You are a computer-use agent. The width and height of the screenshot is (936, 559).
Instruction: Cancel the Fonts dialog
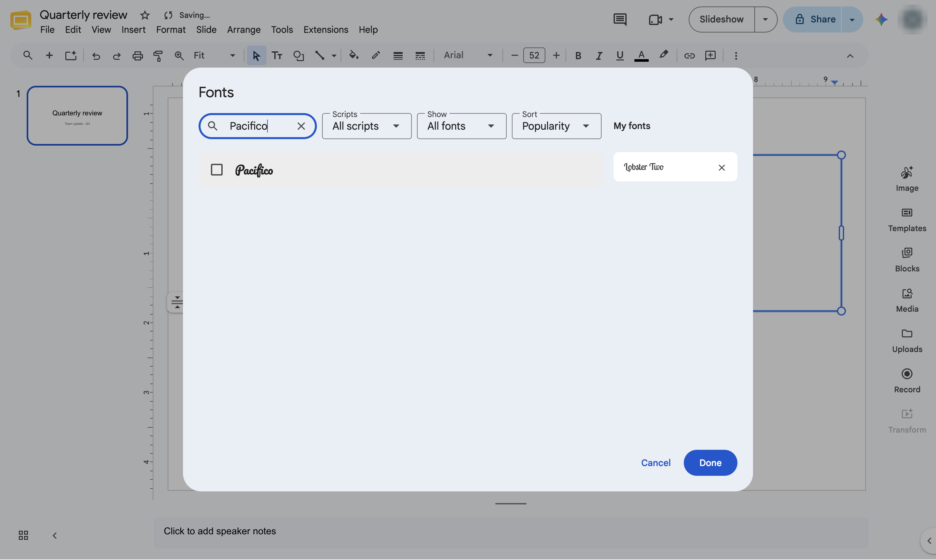tap(656, 462)
